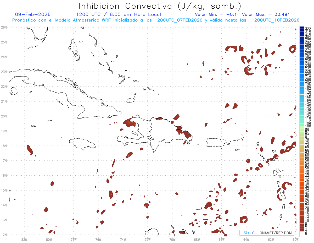Select the 'Valor Max. = 30.491' readout
Image resolution: width=314 pixels, height=243 pixels.
coord(266,14)
